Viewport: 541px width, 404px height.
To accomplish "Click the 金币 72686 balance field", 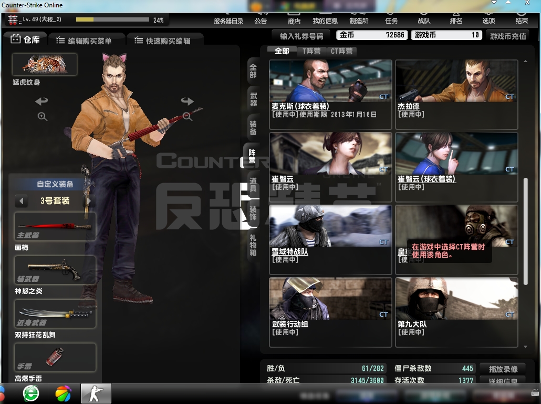I will (x=372, y=35).
